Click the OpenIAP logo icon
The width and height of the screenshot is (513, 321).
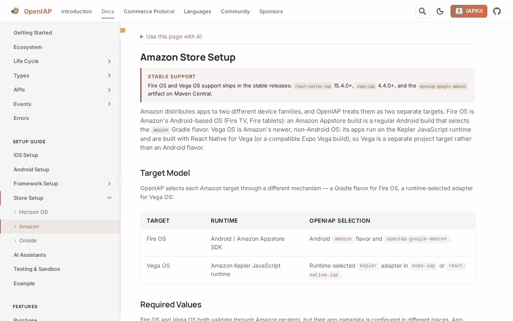click(15, 11)
